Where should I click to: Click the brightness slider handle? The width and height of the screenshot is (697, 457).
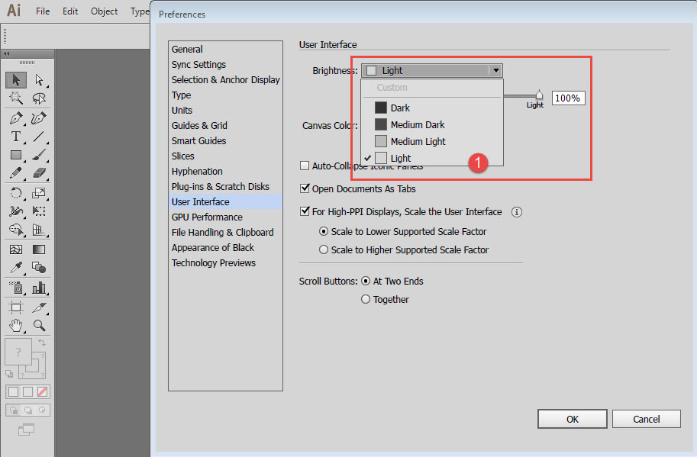click(x=539, y=95)
